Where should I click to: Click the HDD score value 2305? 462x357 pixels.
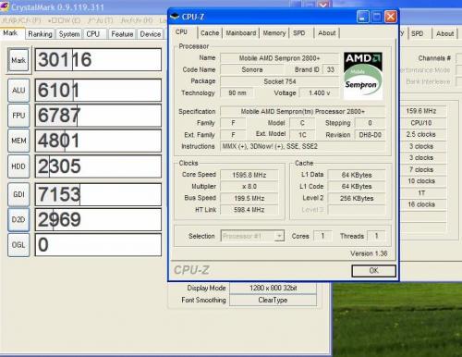coord(98,166)
